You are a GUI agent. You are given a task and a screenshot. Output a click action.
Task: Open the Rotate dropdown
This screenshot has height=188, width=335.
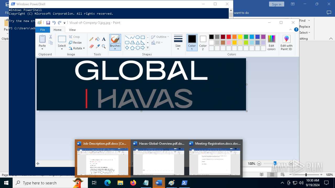tap(77, 48)
